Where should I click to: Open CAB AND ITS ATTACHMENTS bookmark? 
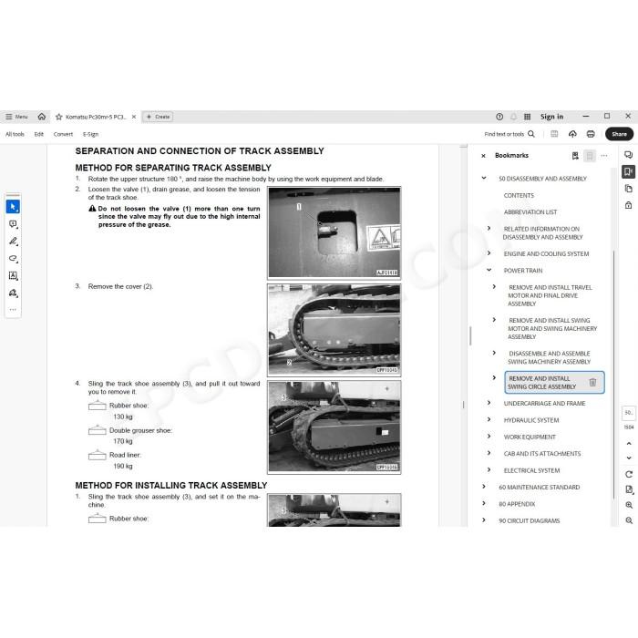(x=542, y=454)
